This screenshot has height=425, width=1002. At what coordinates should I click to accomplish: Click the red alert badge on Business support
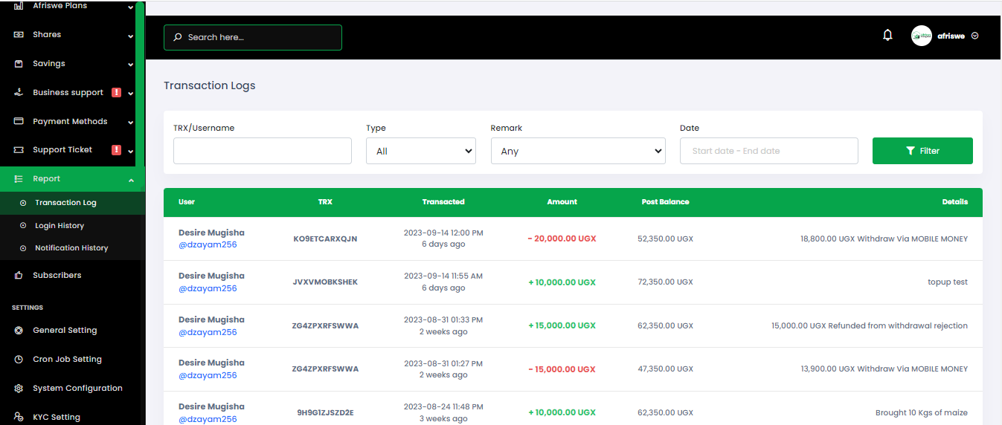[x=116, y=92]
